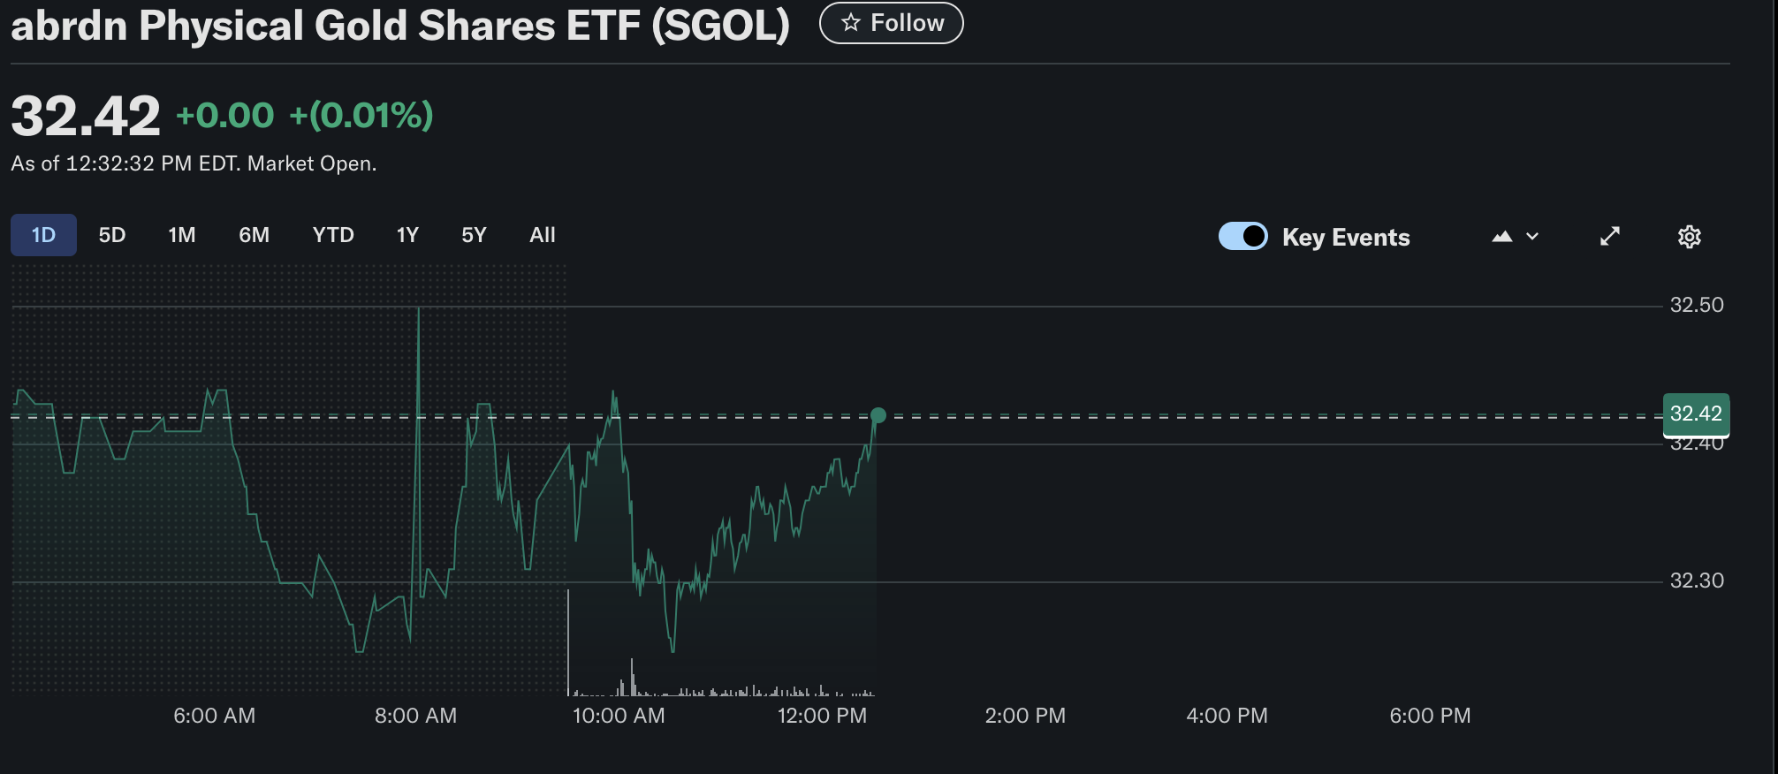Viewport: 1778px width, 774px height.
Task: Click the 32.30 axis value
Action: (x=1697, y=580)
